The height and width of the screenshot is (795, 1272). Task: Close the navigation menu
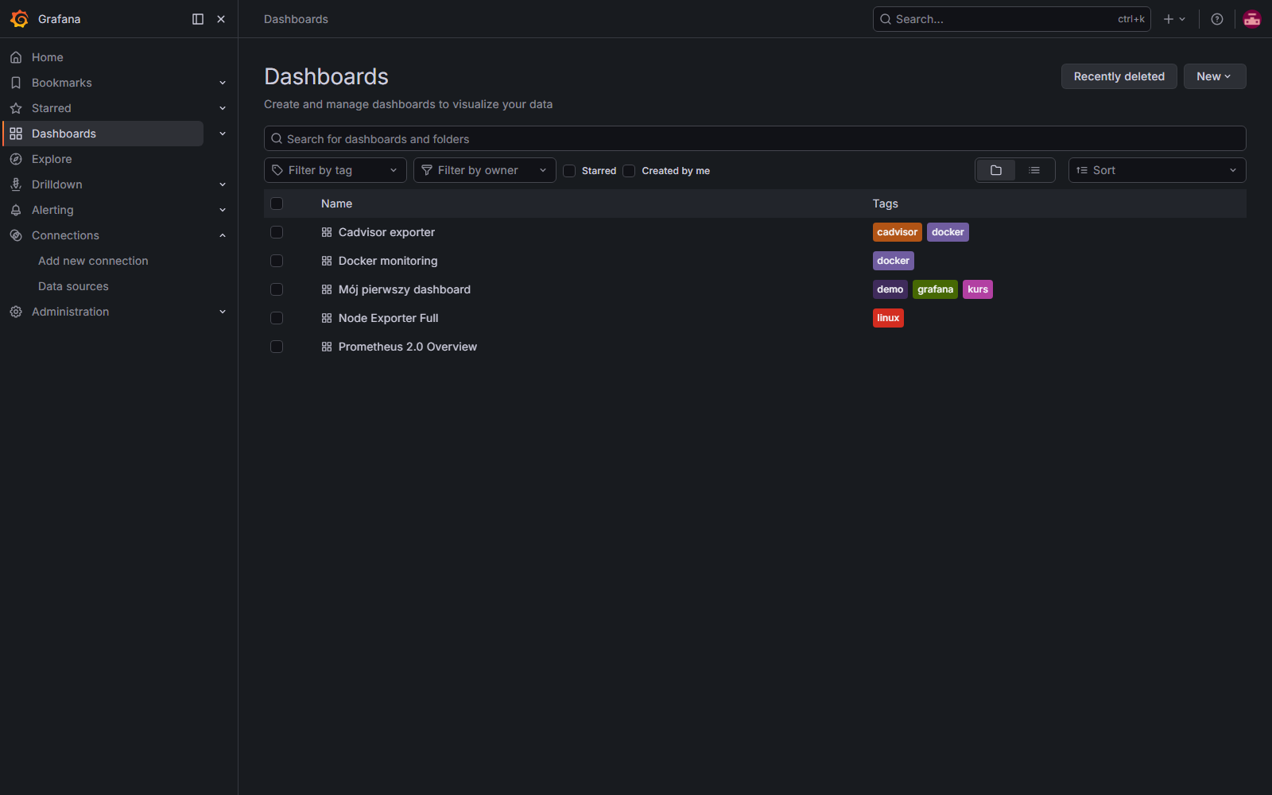pos(221,19)
